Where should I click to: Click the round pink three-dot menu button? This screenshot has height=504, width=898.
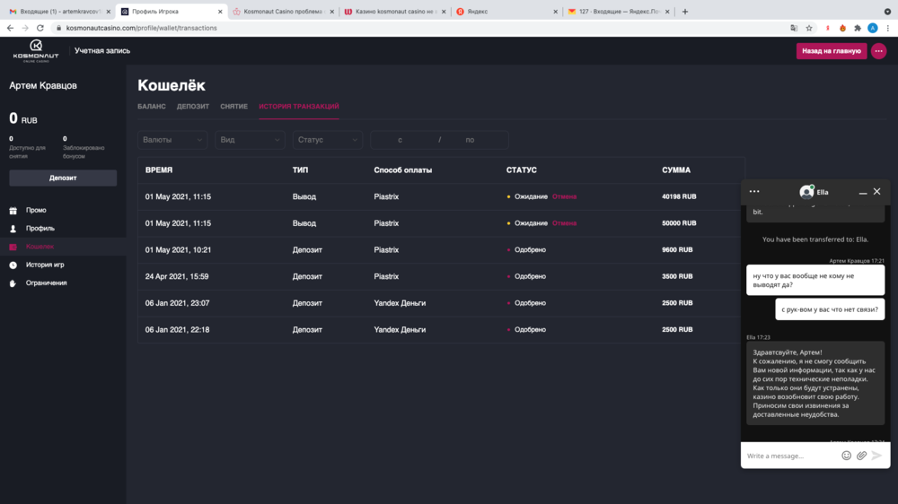(878, 51)
